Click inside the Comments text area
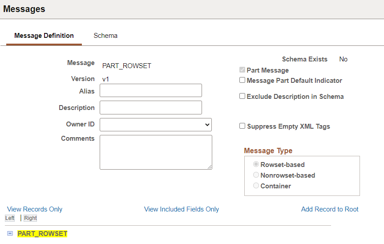The height and width of the screenshot is (244, 384). 156,152
